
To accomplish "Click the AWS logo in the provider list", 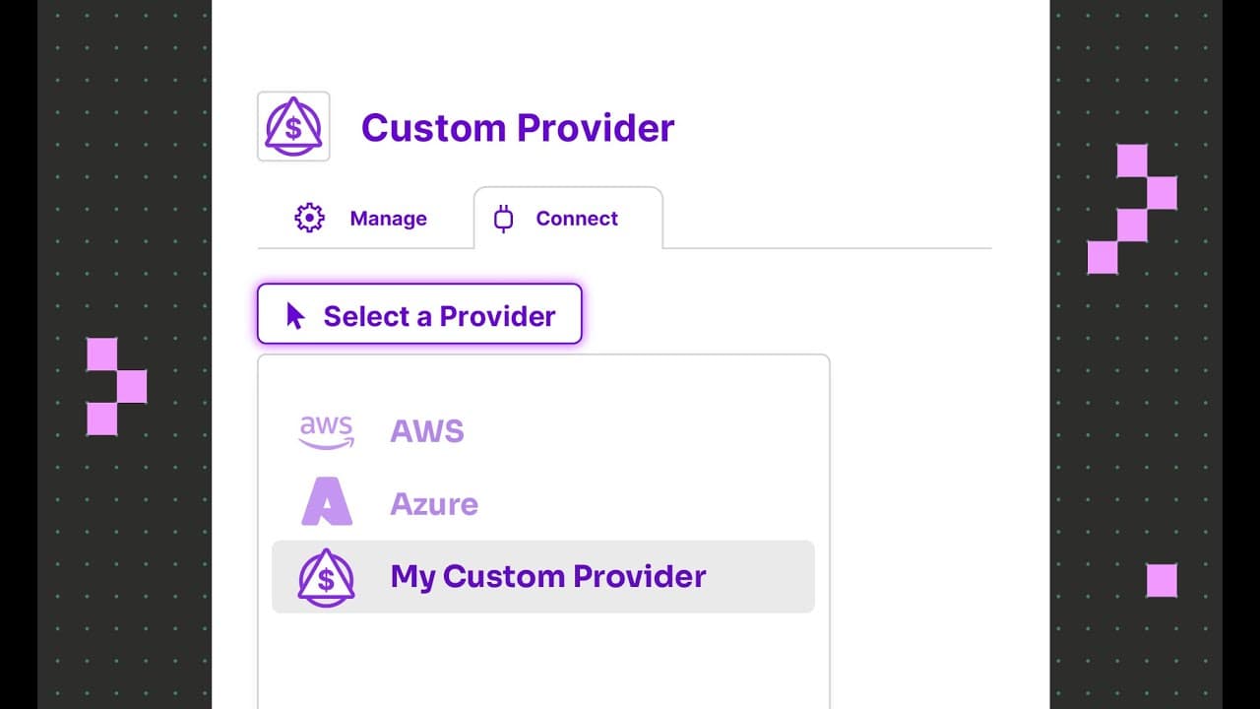I will pyautogui.click(x=326, y=431).
